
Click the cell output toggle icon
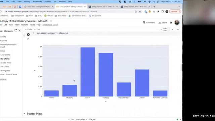(28, 39)
